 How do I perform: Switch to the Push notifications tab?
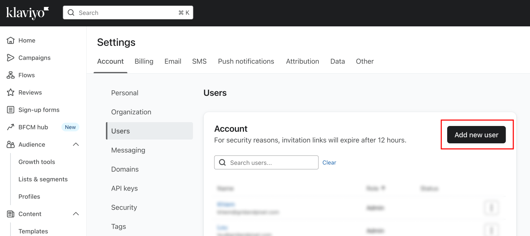point(246,61)
